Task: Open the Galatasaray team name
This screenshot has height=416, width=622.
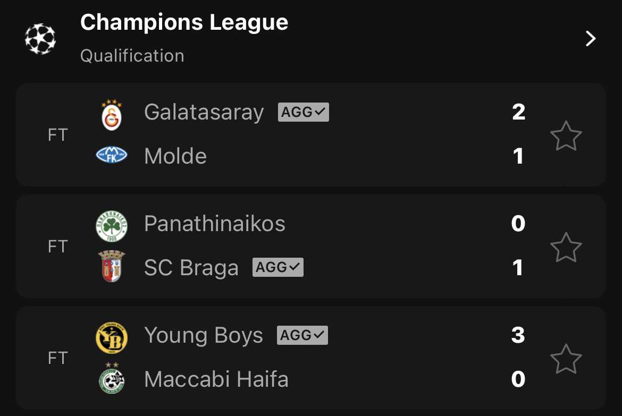Action: pos(204,112)
